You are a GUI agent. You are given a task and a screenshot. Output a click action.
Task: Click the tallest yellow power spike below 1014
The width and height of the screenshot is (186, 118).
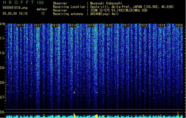point(74,115)
